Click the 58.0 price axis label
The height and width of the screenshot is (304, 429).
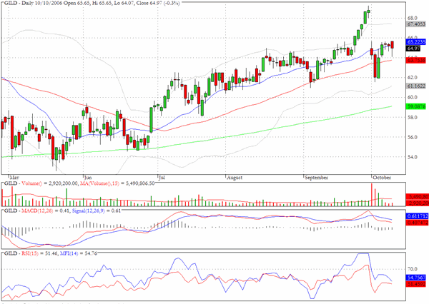click(x=413, y=118)
